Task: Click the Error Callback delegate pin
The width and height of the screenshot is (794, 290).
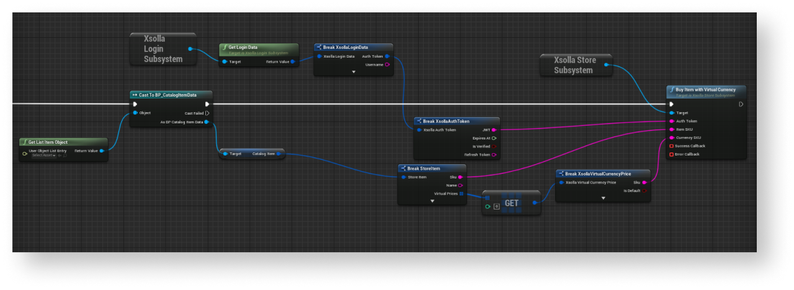Action: [x=671, y=154]
